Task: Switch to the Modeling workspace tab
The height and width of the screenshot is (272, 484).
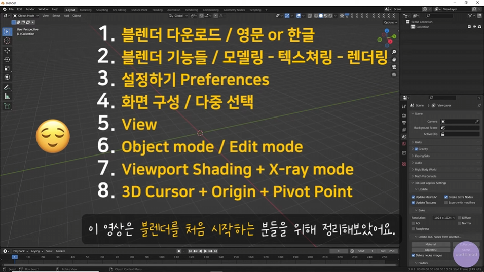Action: [86, 10]
